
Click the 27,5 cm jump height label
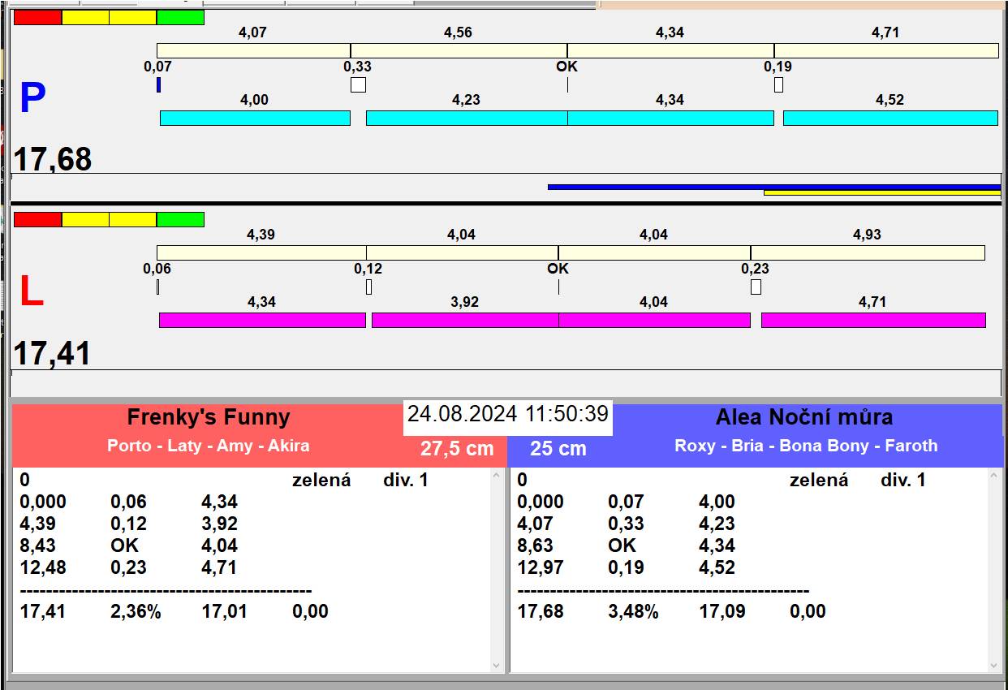(x=457, y=448)
